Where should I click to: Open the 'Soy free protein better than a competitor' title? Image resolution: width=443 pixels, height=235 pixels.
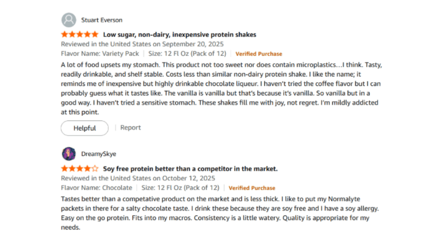coord(190,169)
